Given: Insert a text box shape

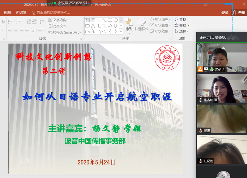Looking at the screenshot, I should coord(87,20).
